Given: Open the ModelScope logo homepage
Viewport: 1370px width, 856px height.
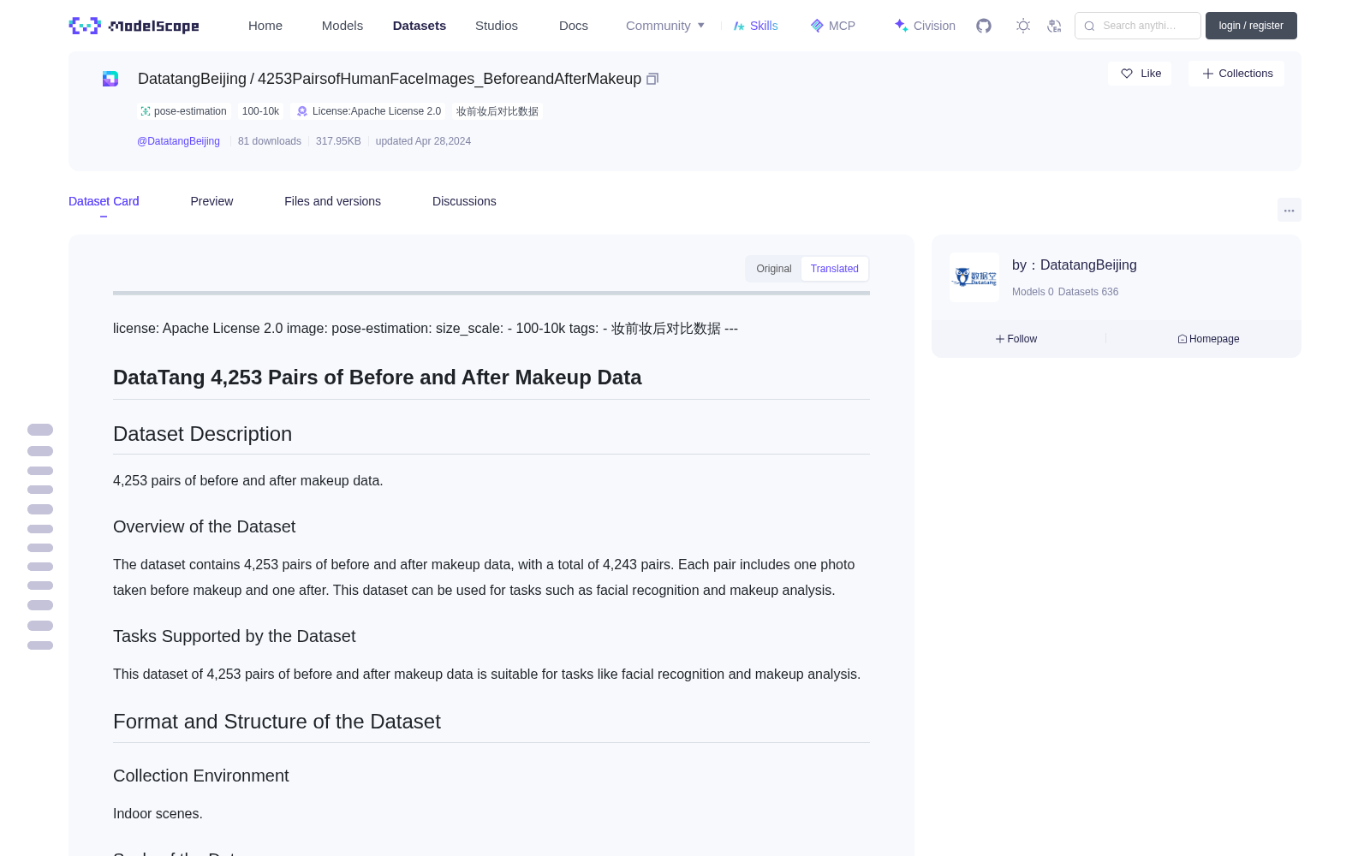Looking at the screenshot, I should (134, 26).
